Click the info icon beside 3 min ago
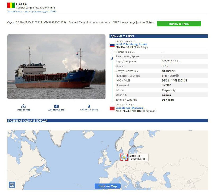This screenshot has width=212, height=196. pyautogui.click(x=177, y=76)
